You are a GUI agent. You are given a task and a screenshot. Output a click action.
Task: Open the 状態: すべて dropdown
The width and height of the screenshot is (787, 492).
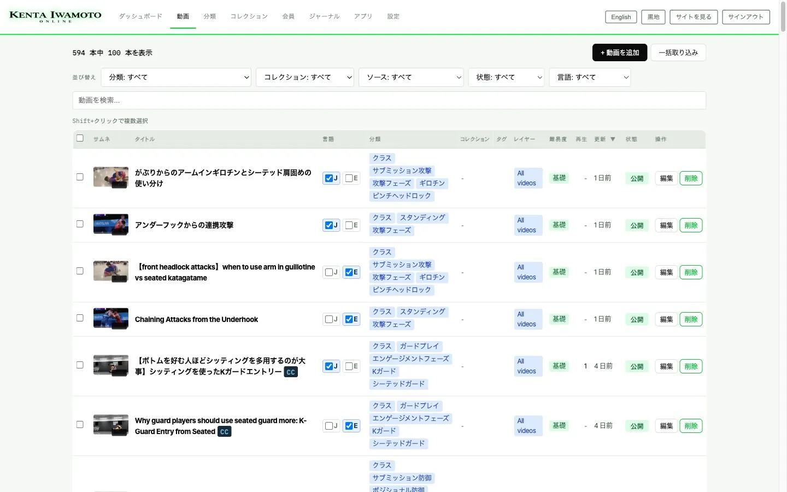coord(506,77)
